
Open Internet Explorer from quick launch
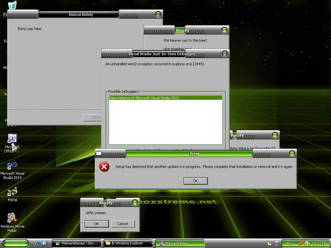point(38,243)
